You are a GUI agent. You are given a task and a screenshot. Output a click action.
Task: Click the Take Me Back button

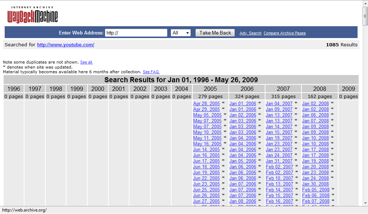215,33
